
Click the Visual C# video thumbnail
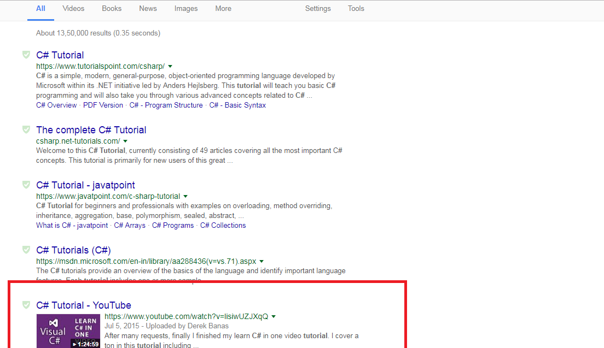(68, 331)
